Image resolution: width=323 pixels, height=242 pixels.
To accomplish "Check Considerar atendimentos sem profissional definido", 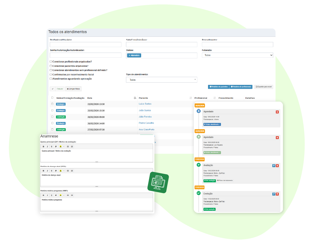I will [x=51, y=70].
